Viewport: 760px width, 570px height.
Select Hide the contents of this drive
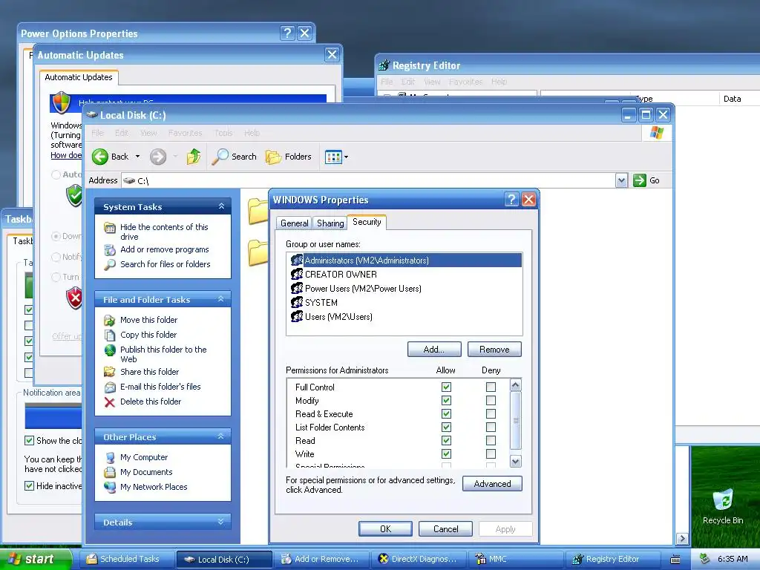(x=164, y=232)
